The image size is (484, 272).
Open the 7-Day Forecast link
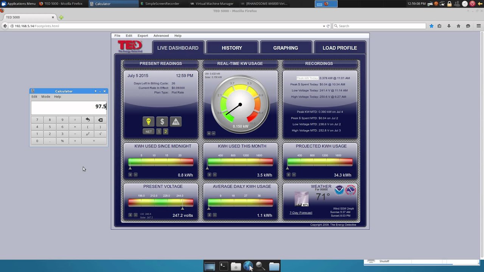301,213
